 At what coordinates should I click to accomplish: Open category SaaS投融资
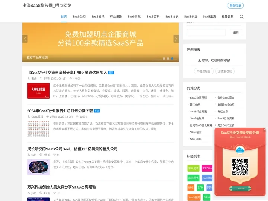(197, 118)
